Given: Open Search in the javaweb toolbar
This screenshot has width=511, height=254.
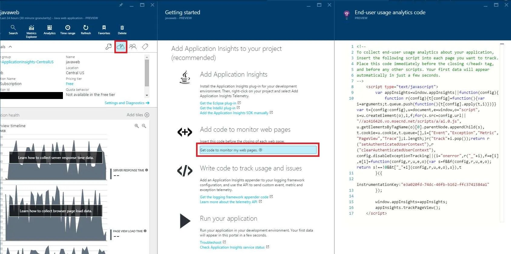Looking at the screenshot, I should coord(13,30).
